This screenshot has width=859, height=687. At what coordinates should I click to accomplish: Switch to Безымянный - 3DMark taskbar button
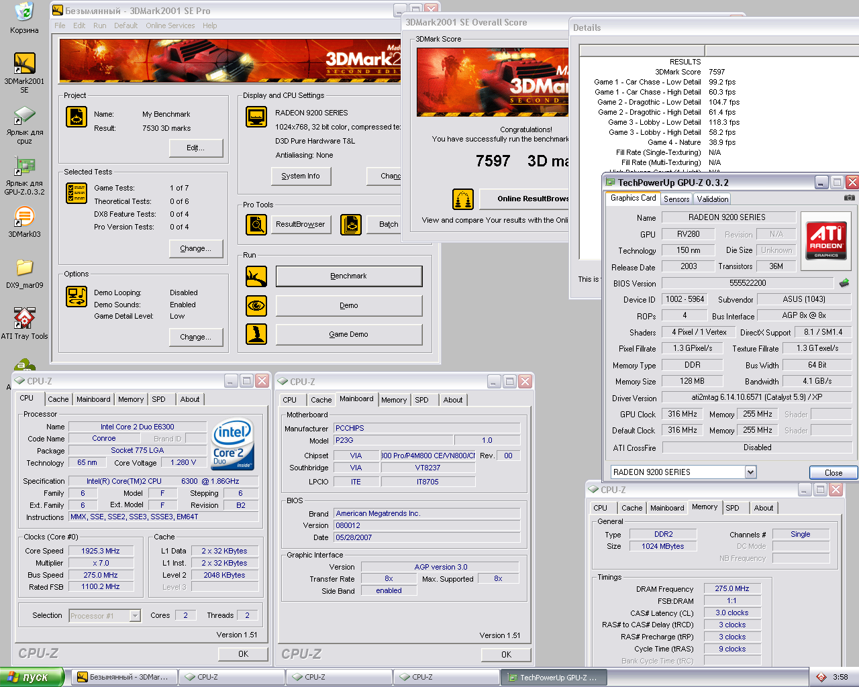coord(125,677)
